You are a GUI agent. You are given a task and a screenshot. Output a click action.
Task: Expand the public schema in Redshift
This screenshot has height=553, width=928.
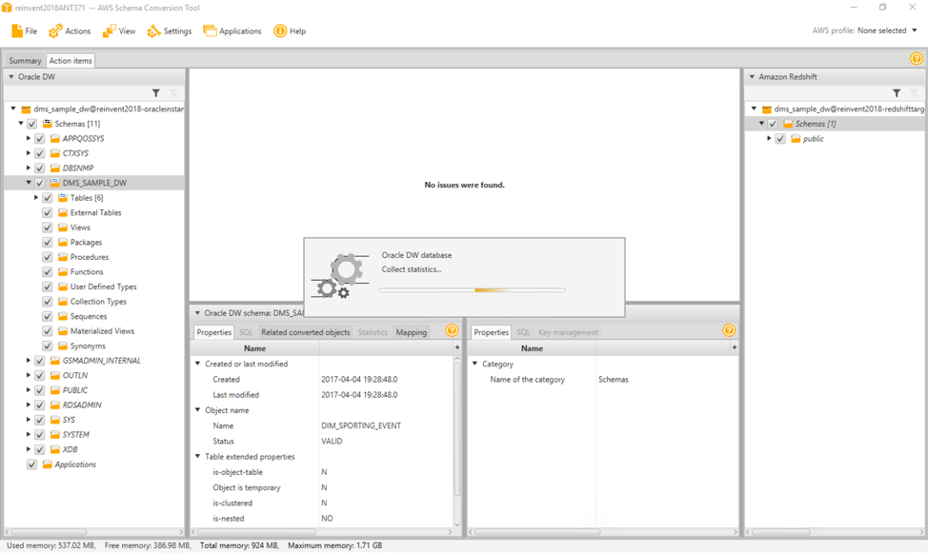click(x=769, y=138)
